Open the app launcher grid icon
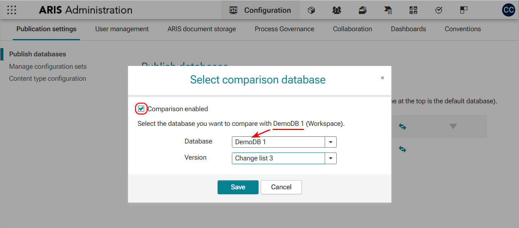 [x=12, y=10]
